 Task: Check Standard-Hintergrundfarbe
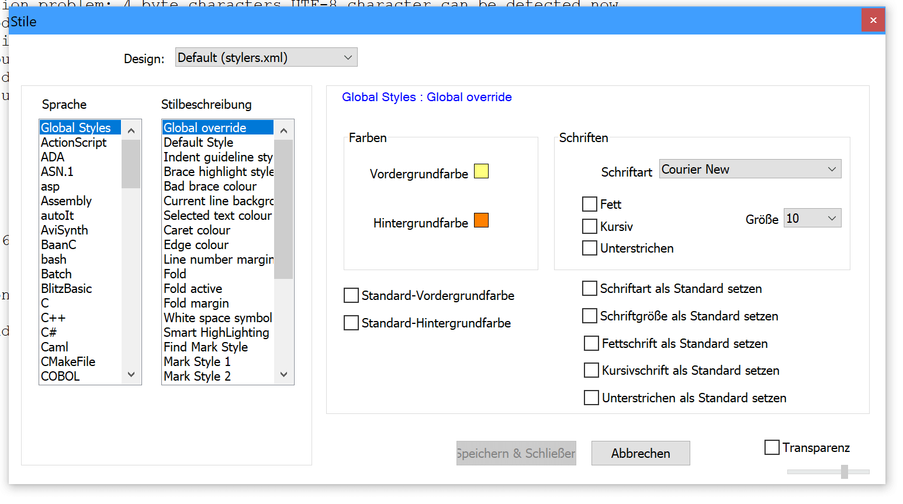click(351, 323)
